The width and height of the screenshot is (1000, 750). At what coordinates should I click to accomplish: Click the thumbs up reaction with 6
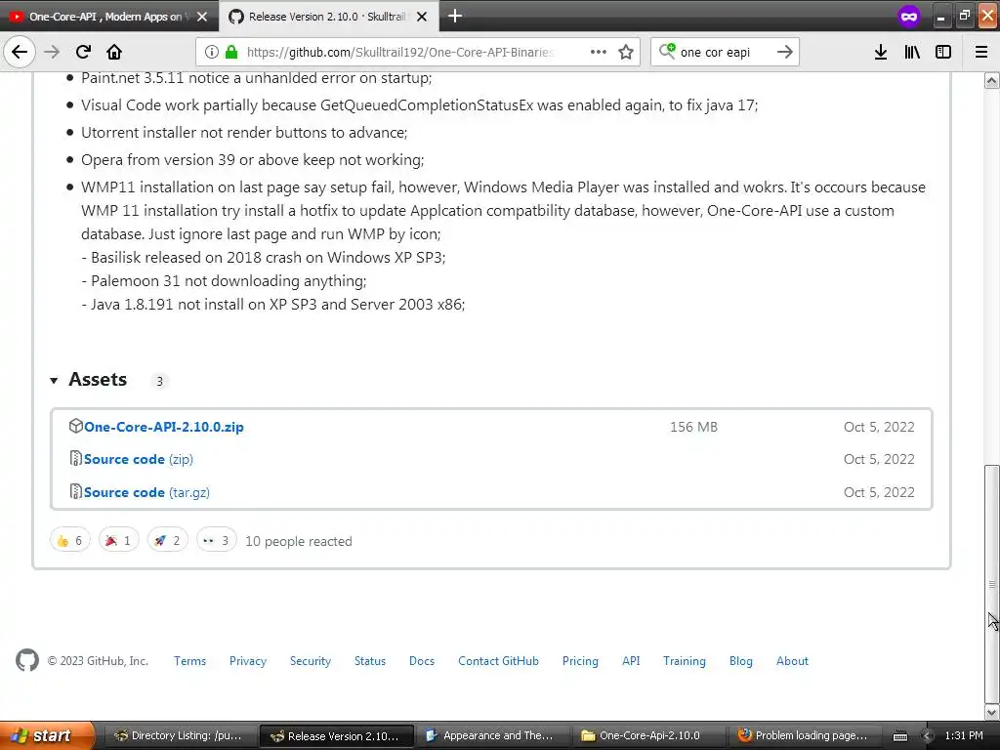point(70,541)
